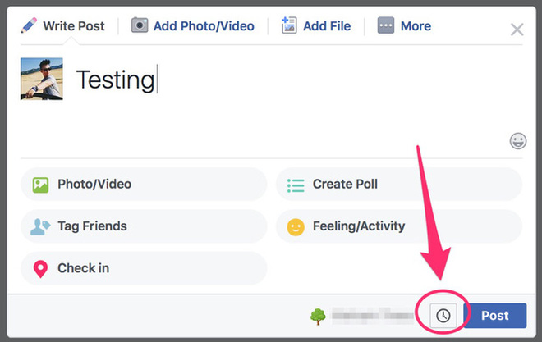Click the green Photo/Video picture icon
Image resolution: width=542 pixels, height=342 pixels.
click(x=40, y=185)
